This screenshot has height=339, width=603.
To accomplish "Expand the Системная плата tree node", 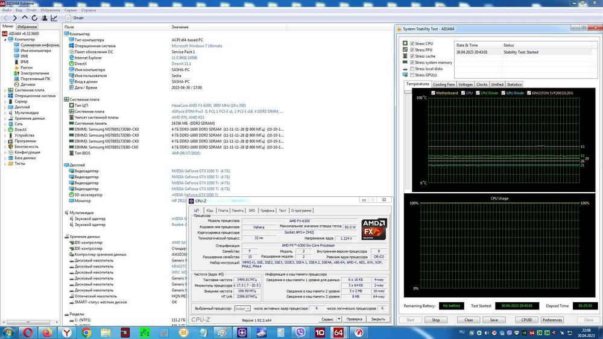I will click(x=5, y=90).
